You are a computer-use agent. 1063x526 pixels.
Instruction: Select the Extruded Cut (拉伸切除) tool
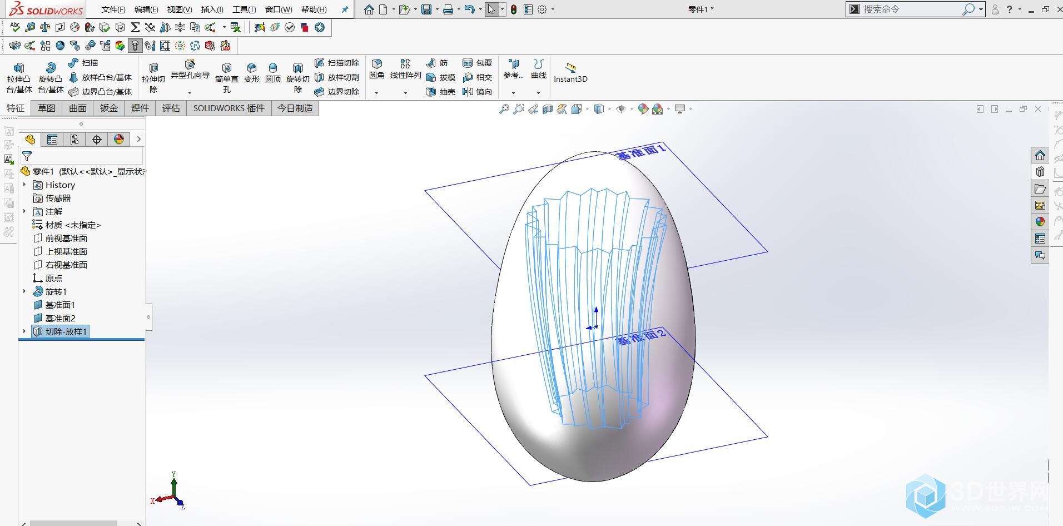[x=153, y=77]
